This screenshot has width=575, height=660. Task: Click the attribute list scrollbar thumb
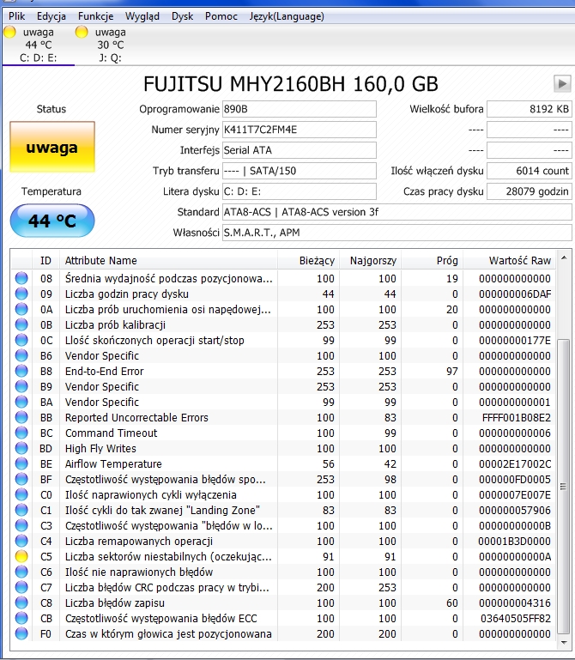pos(563,486)
